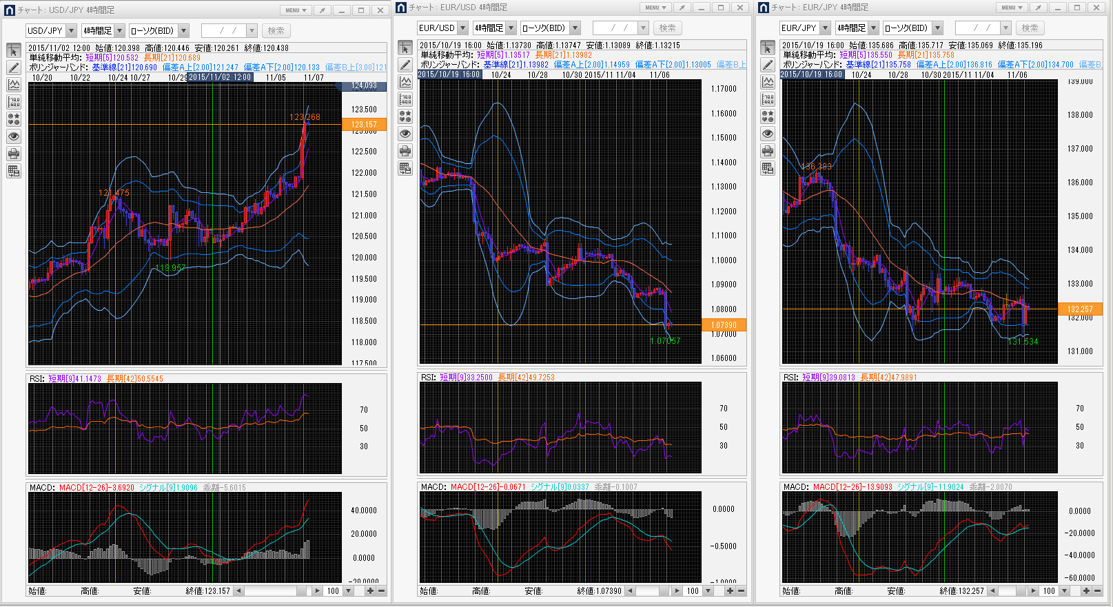Viewport: 1113px width, 607px height.
Task: Click the horizontal scrollbar under USD/JPY chart
Action: [274, 591]
